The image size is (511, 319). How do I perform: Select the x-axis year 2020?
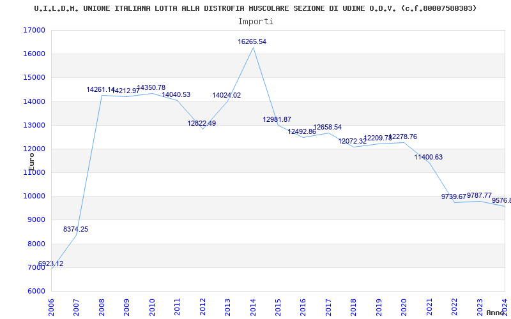(x=404, y=308)
